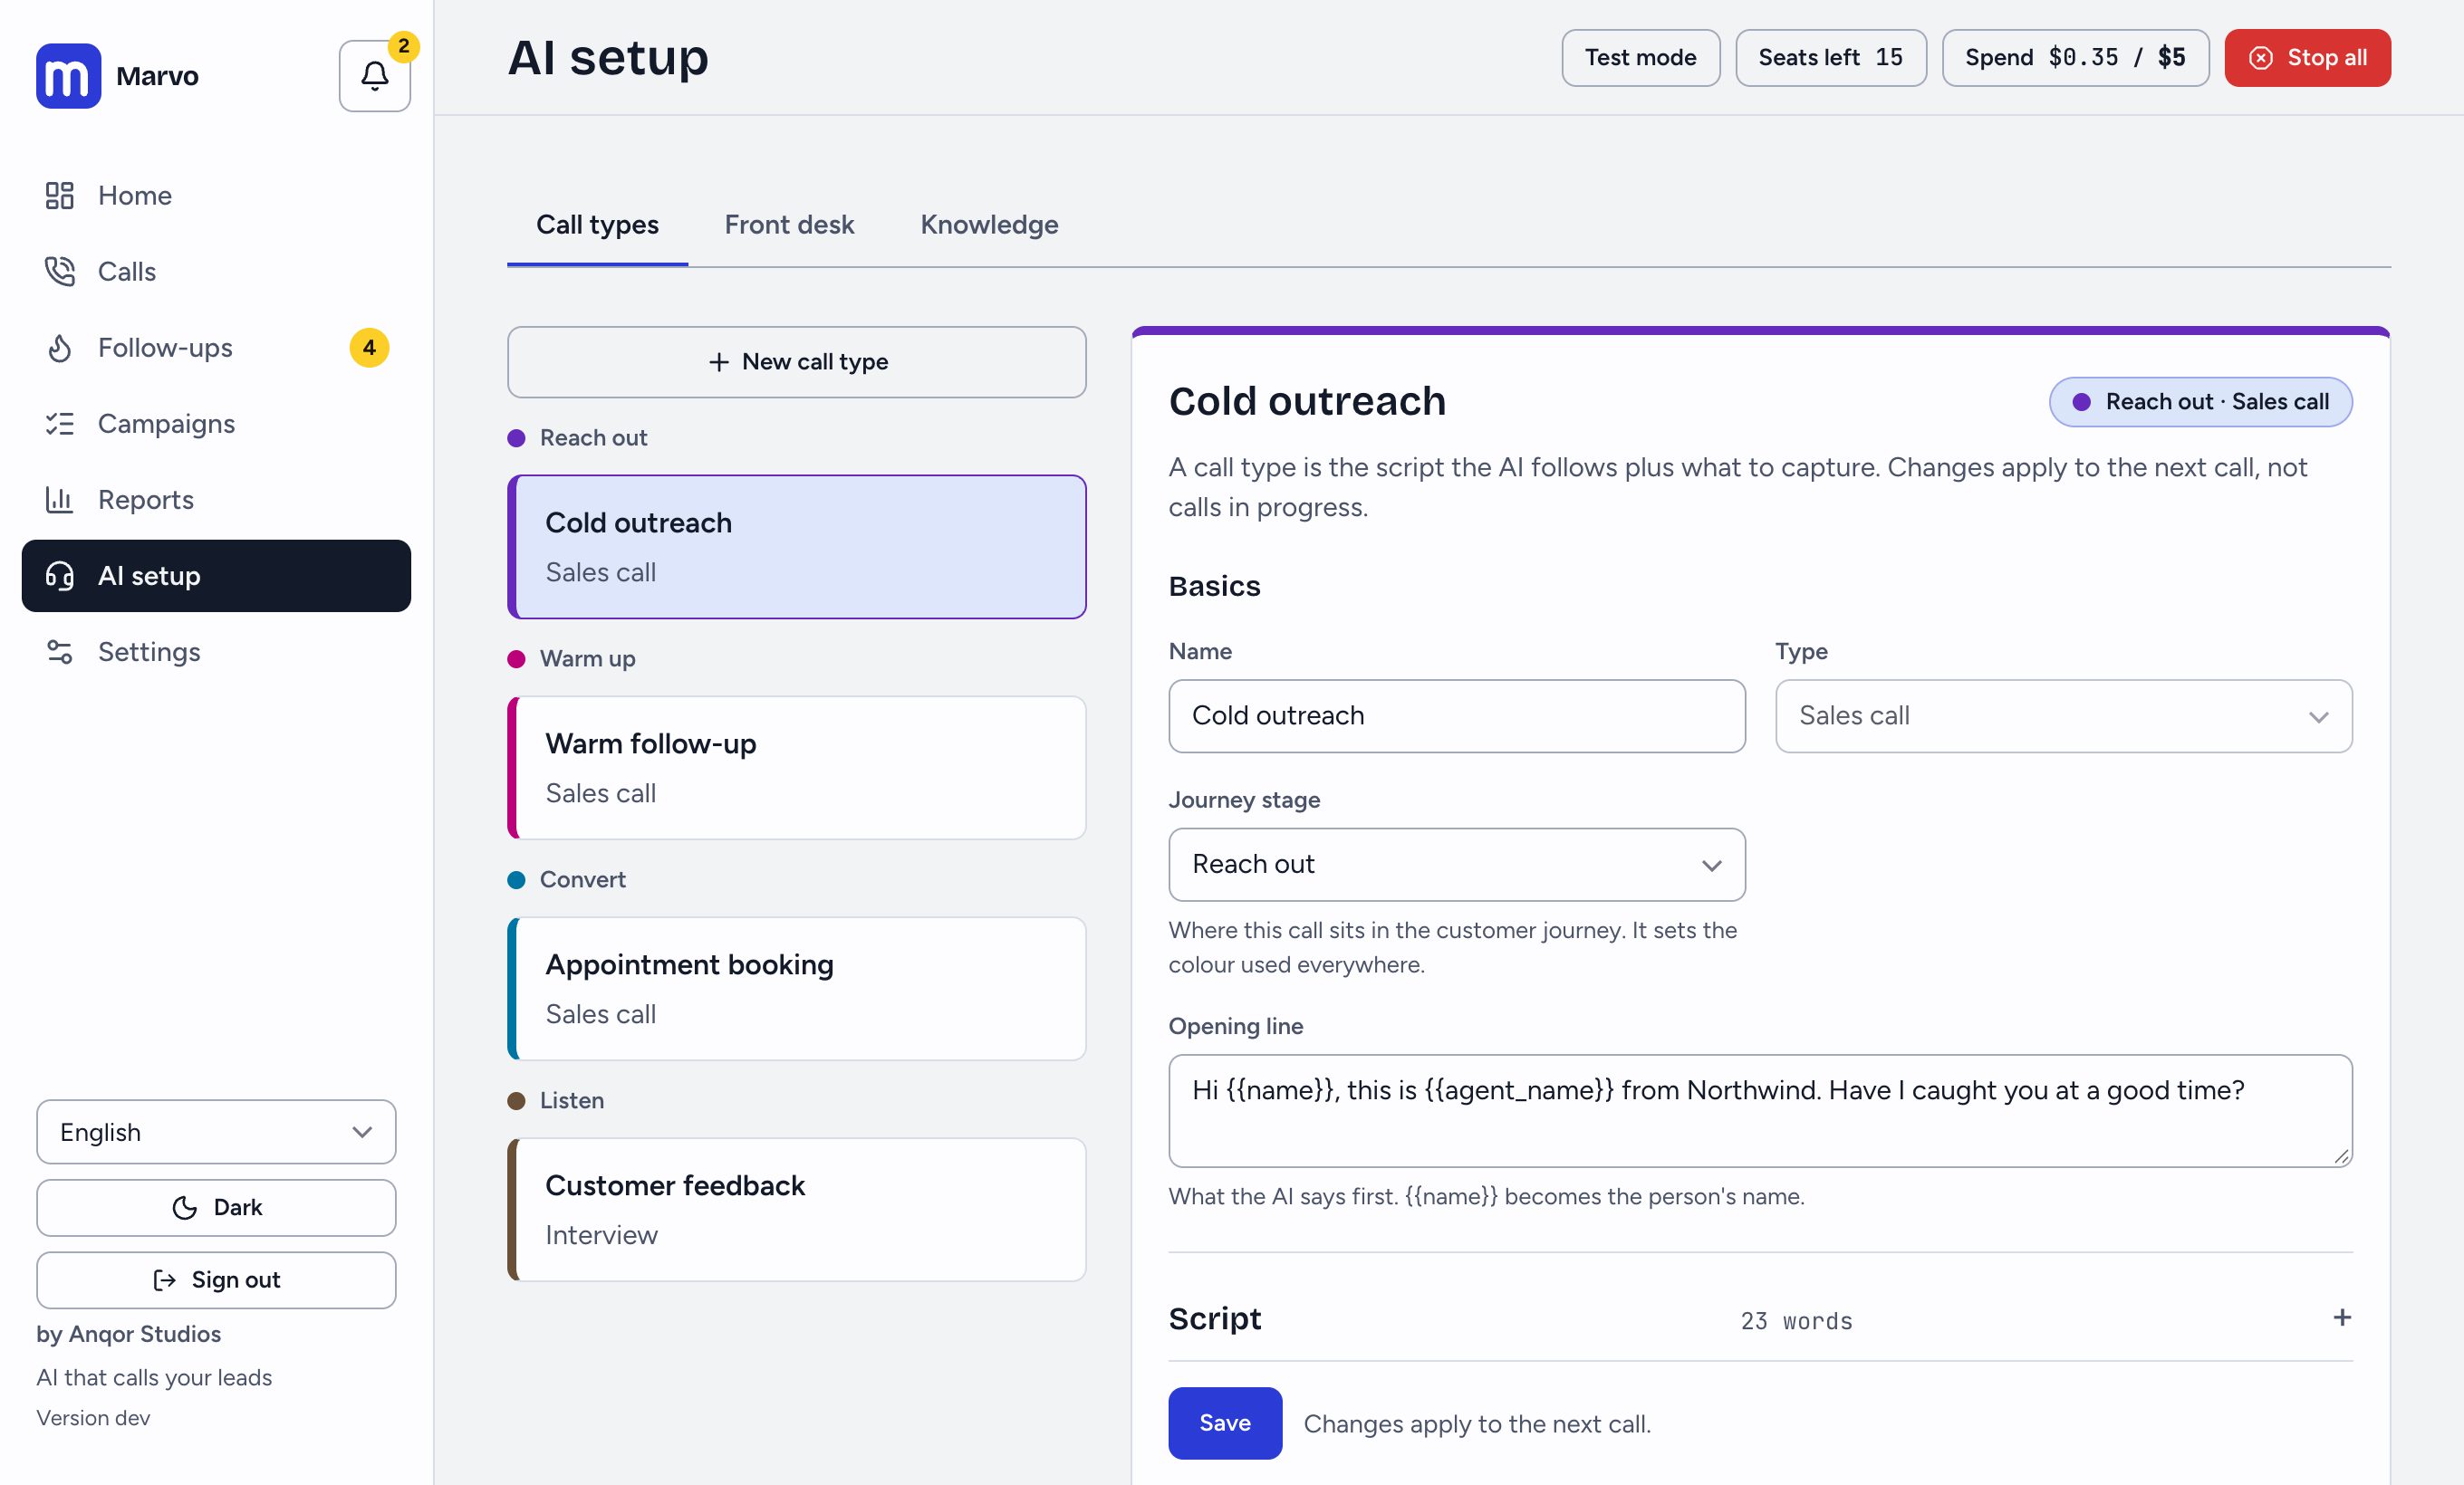Click Sign out button
The image size is (2464, 1485).
click(x=216, y=1280)
